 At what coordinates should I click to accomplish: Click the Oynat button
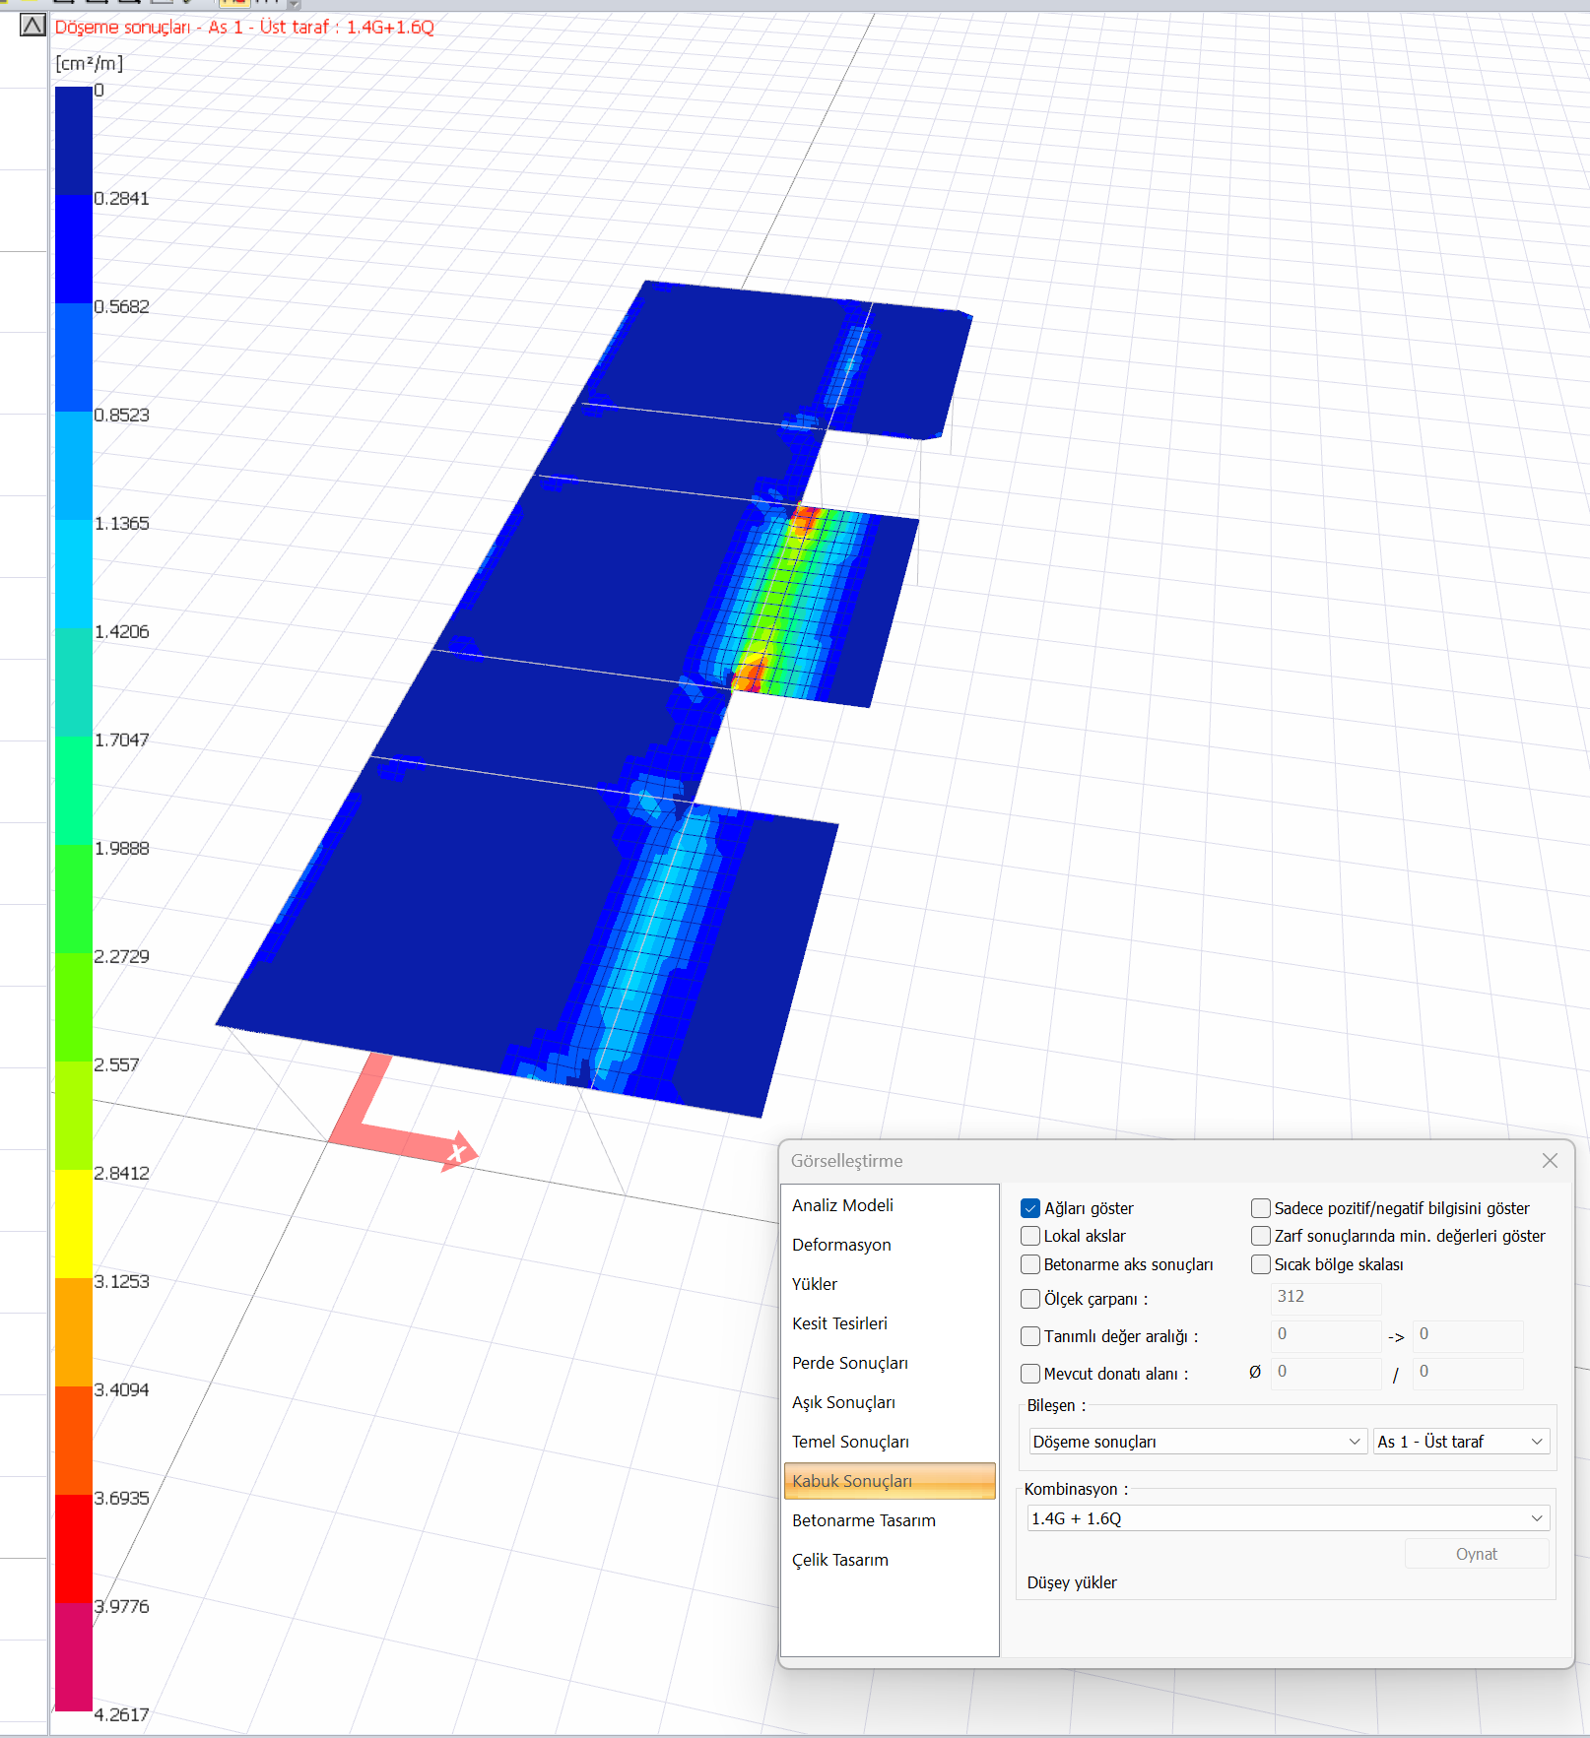coord(1476,1554)
